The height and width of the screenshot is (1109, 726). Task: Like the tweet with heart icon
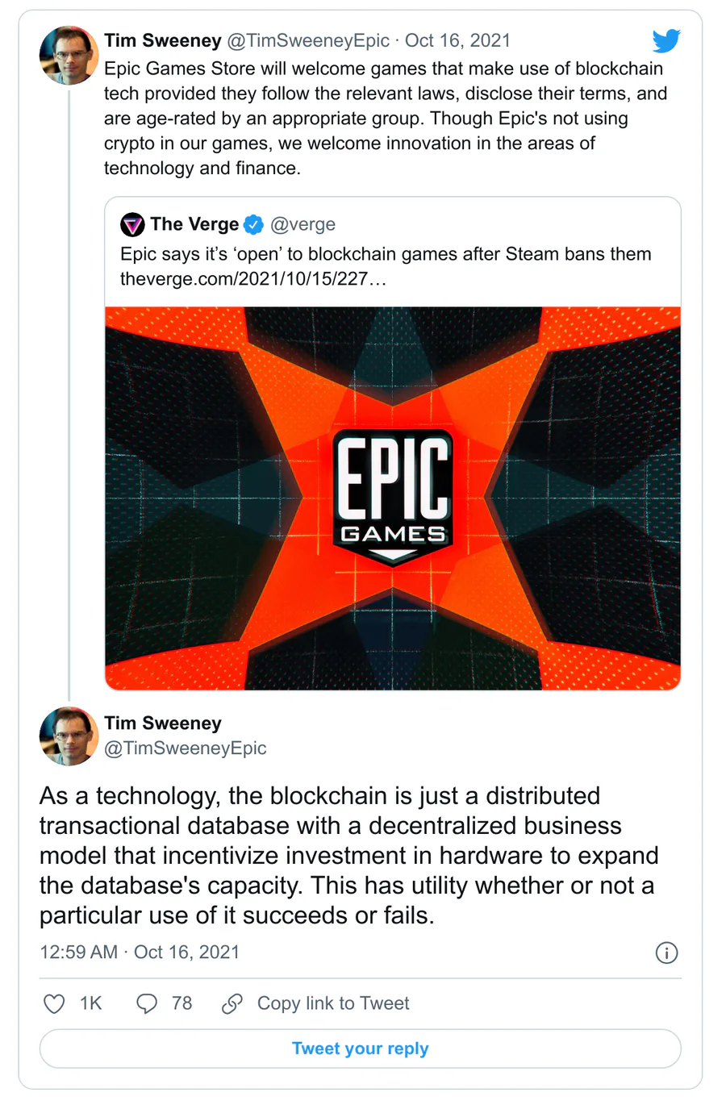pyautogui.click(x=54, y=1003)
